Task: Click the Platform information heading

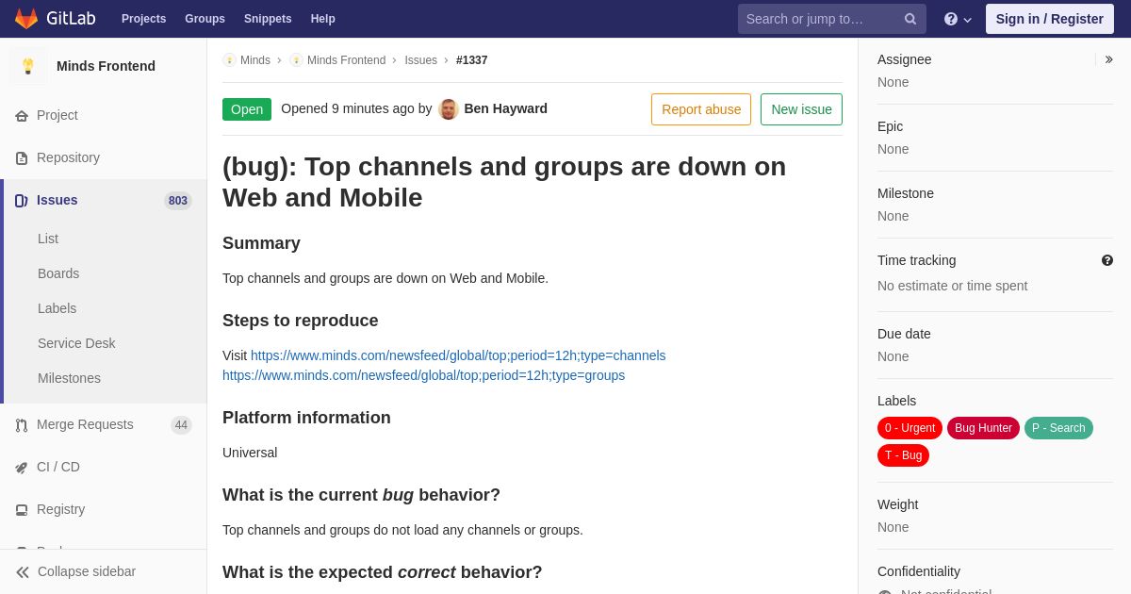Action: pos(306,418)
